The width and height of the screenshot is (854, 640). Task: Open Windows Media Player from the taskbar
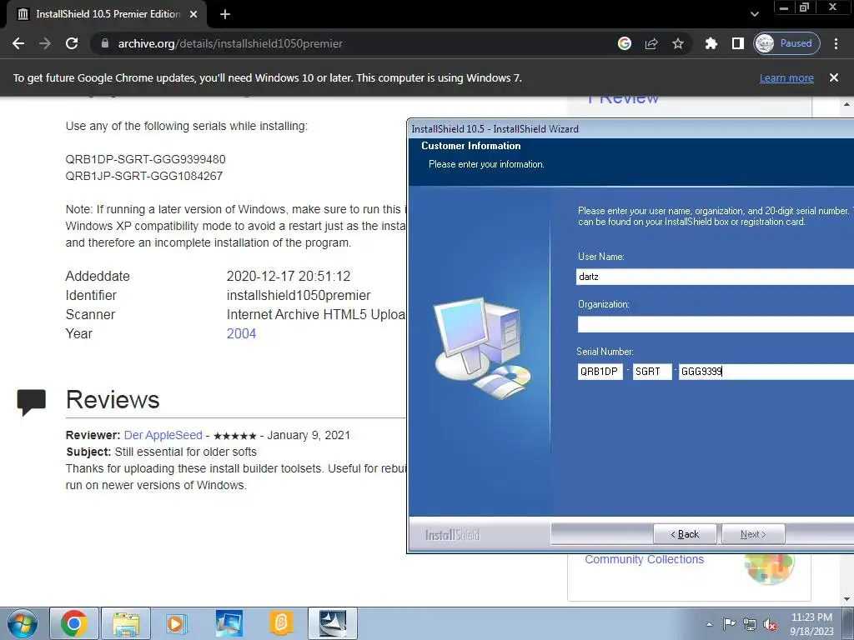(x=177, y=623)
